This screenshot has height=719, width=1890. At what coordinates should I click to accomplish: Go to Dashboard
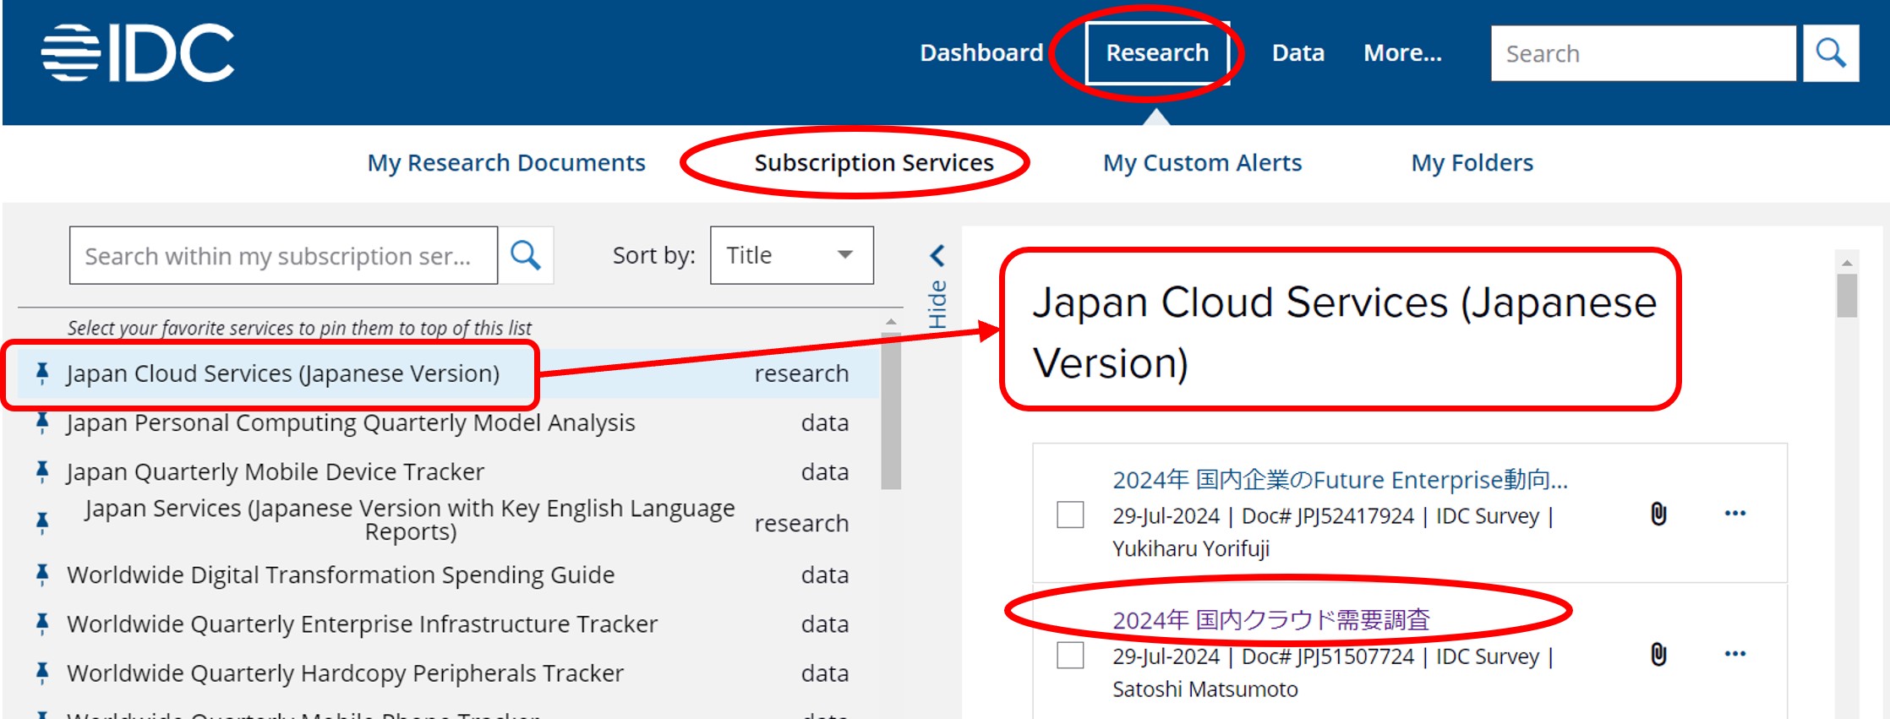[981, 53]
